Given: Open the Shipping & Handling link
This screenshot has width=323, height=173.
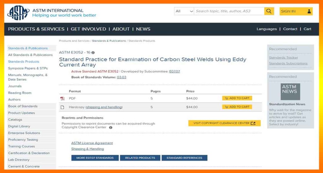Looking at the screenshot, I should (x=88, y=149).
